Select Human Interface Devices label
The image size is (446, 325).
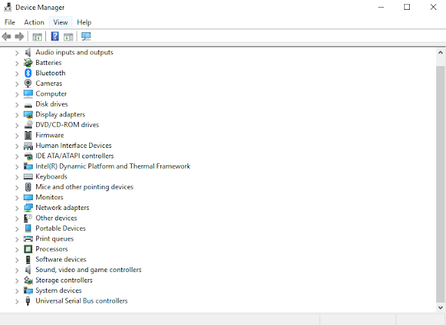coord(73,146)
